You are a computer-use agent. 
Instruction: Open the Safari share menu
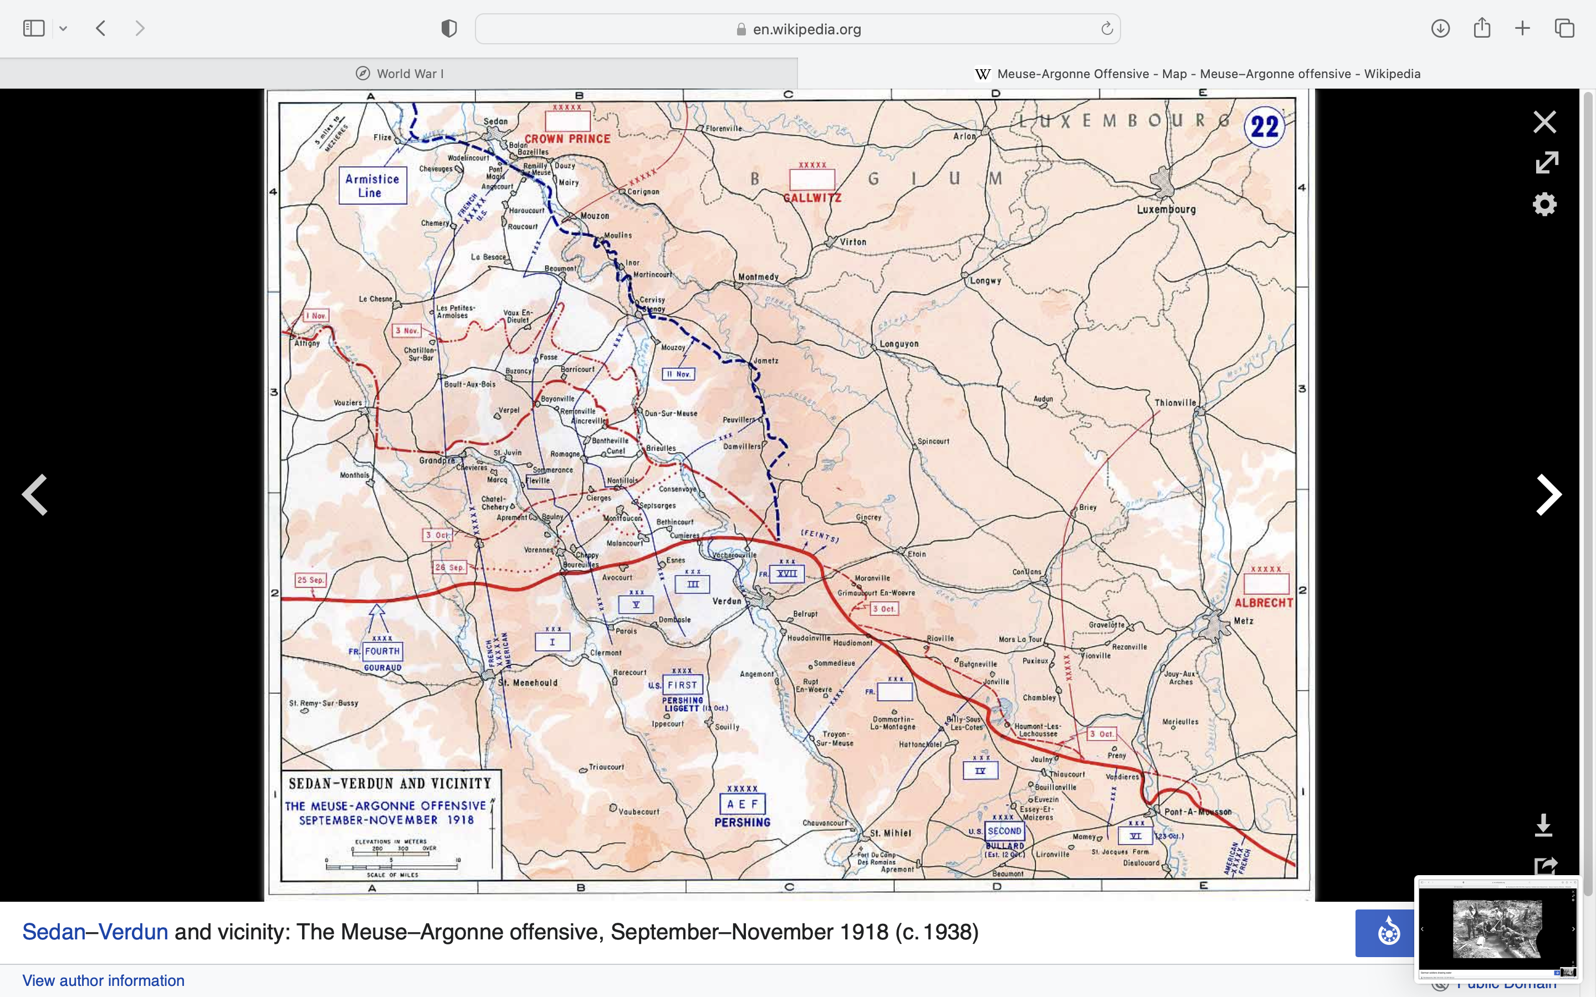[x=1482, y=28]
